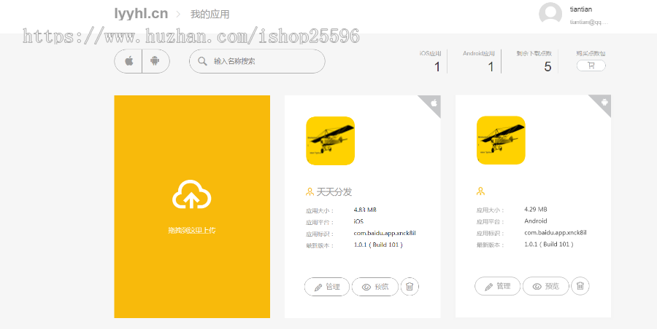Viewport: 657px width, 329px height.
Task: Click 预览 on the Android app card
Action: coord(545,286)
